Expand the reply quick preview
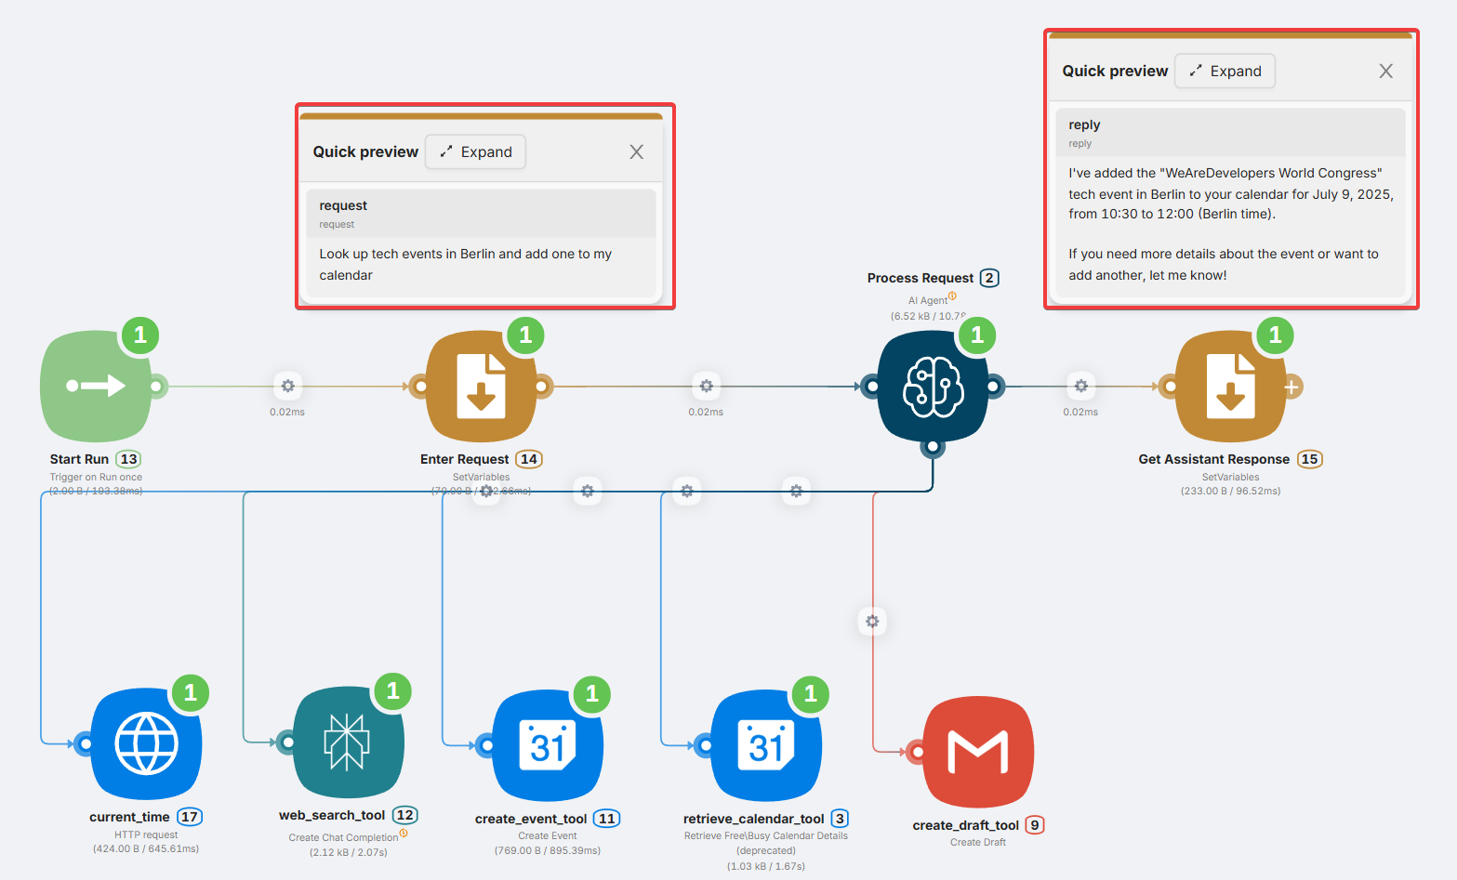The image size is (1457, 880). pos(1225,72)
